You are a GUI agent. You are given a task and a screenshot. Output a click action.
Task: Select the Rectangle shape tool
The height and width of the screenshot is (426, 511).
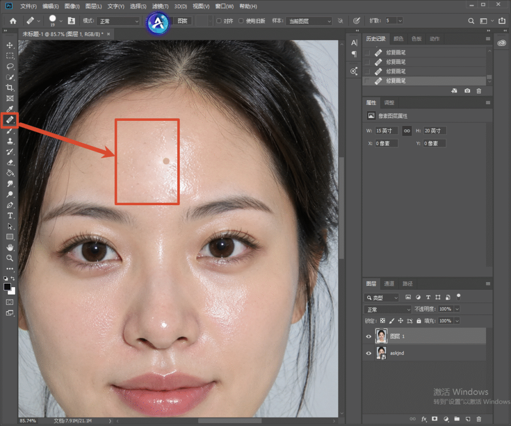(10, 237)
